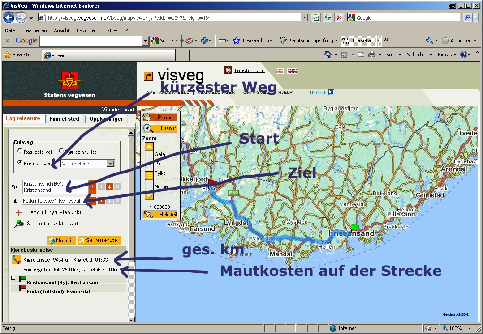This screenshot has height=334, width=483.
Task: Click Sett rutepunkt i kartet pin
Action: pos(19,224)
